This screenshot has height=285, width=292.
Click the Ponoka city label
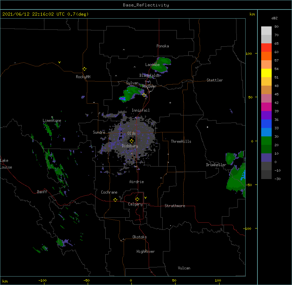[x=163, y=46]
